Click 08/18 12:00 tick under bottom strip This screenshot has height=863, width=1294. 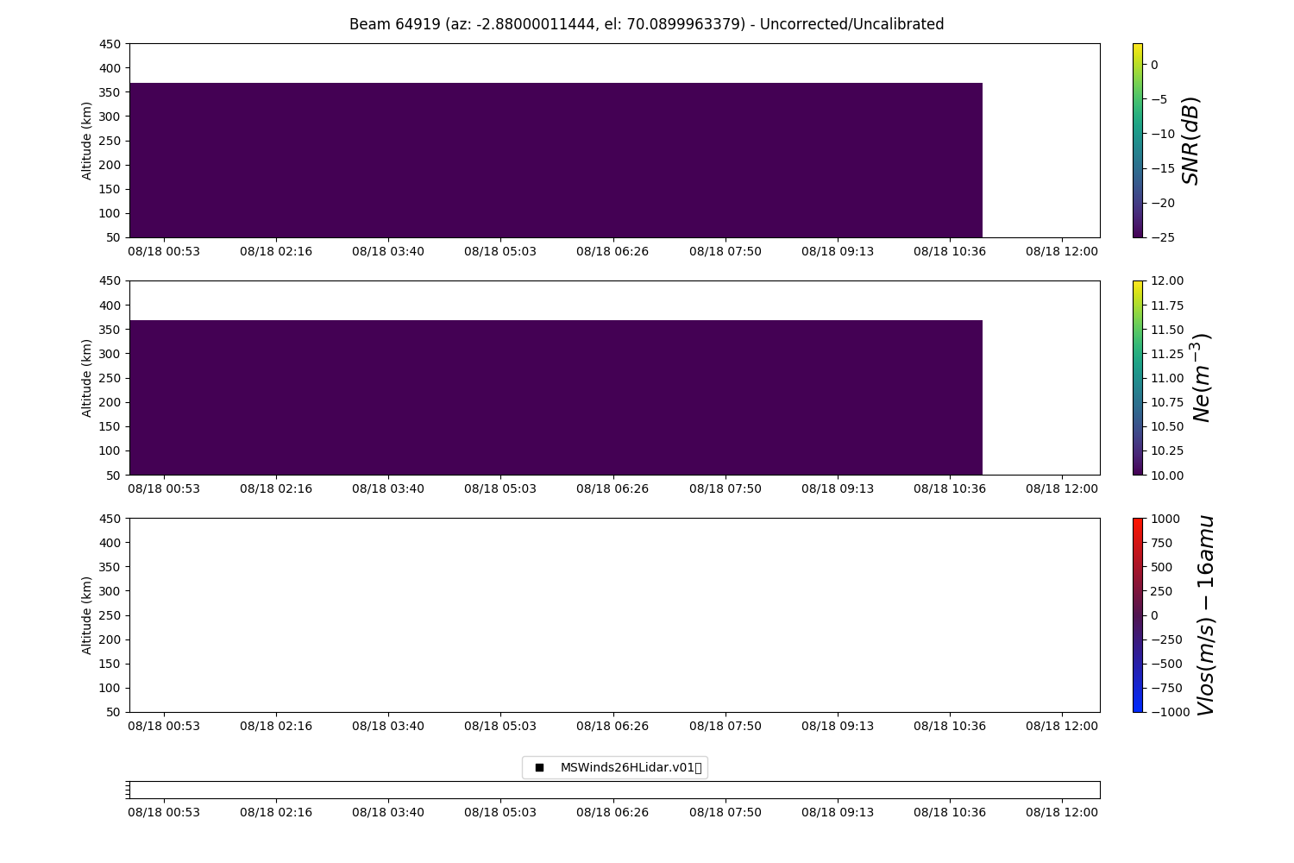[1062, 812]
